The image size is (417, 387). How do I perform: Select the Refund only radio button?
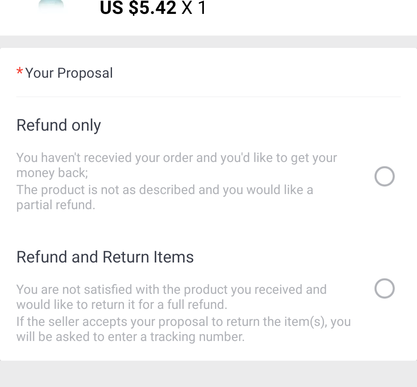(384, 176)
